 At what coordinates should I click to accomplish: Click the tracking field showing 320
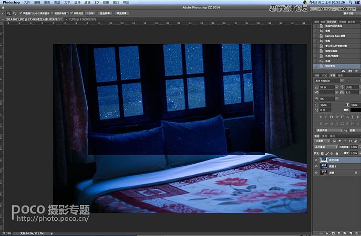(352, 92)
